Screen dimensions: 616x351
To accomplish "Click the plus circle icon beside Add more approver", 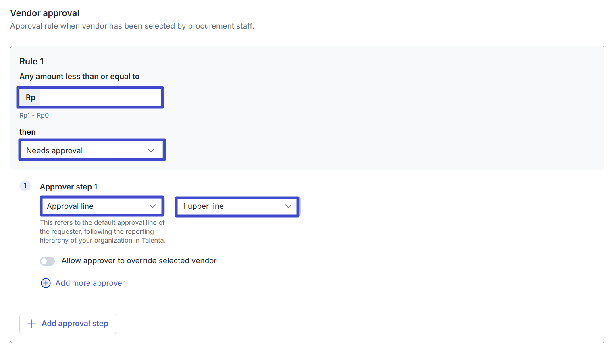I will (46, 283).
